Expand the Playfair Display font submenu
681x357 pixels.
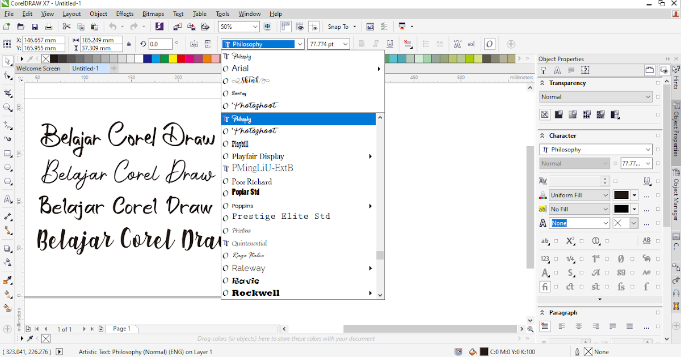coord(371,156)
